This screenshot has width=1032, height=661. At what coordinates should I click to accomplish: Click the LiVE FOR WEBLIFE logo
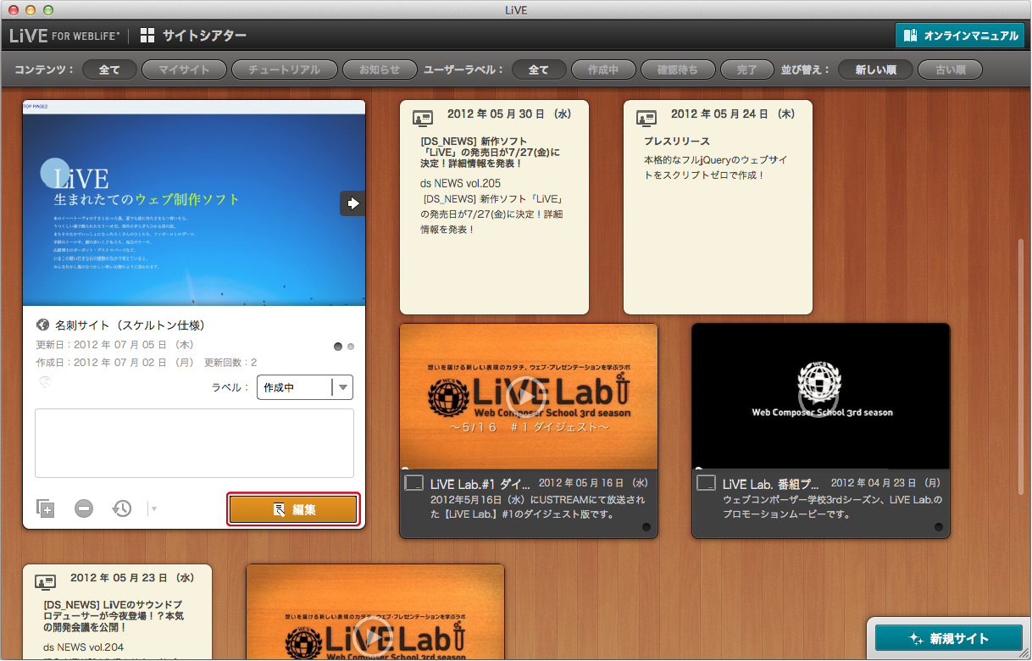click(64, 36)
